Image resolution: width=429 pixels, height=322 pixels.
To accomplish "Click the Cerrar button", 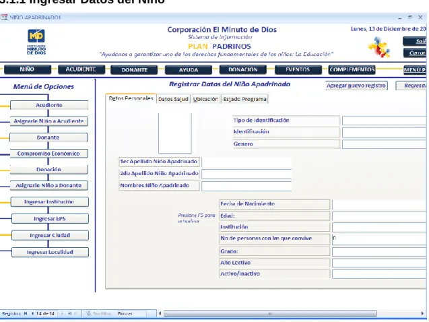I will (414, 53).
